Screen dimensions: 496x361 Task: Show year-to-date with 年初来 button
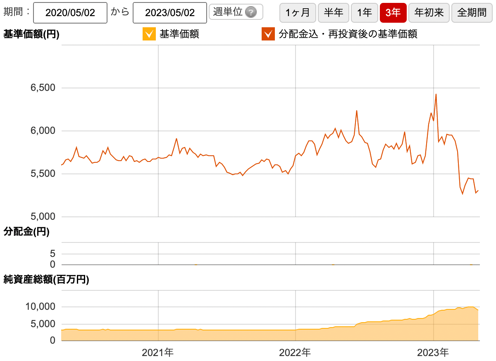click(429, 12)
